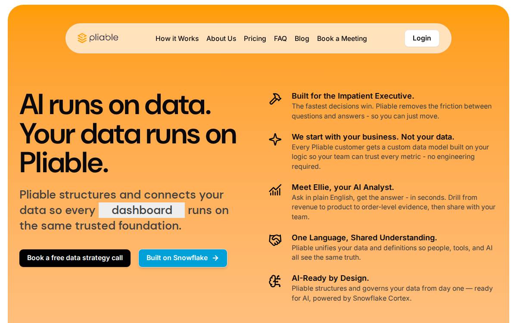Select Book a Meeting in navigation
Image resolution: width=517 pixels, height=323 pixels.
342,38
